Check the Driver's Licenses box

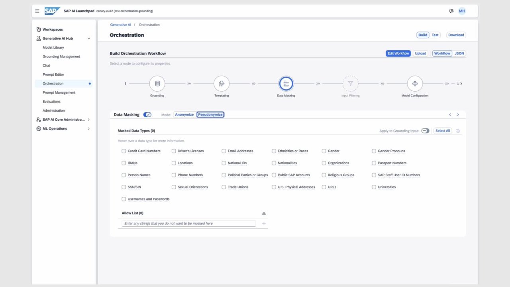click(x=174, y=151)
